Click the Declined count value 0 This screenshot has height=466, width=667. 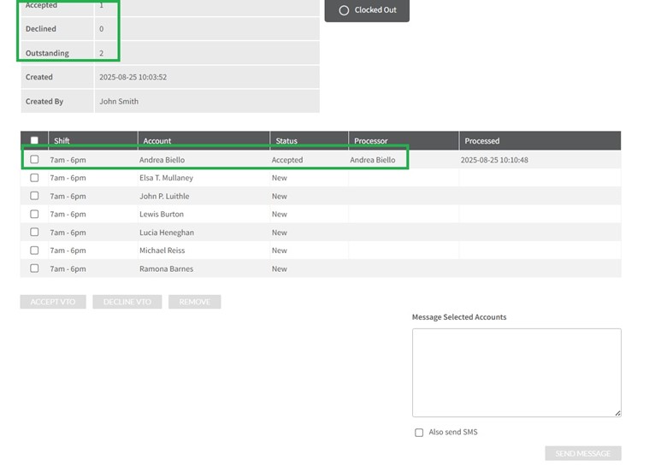click(x=101, y=29)
